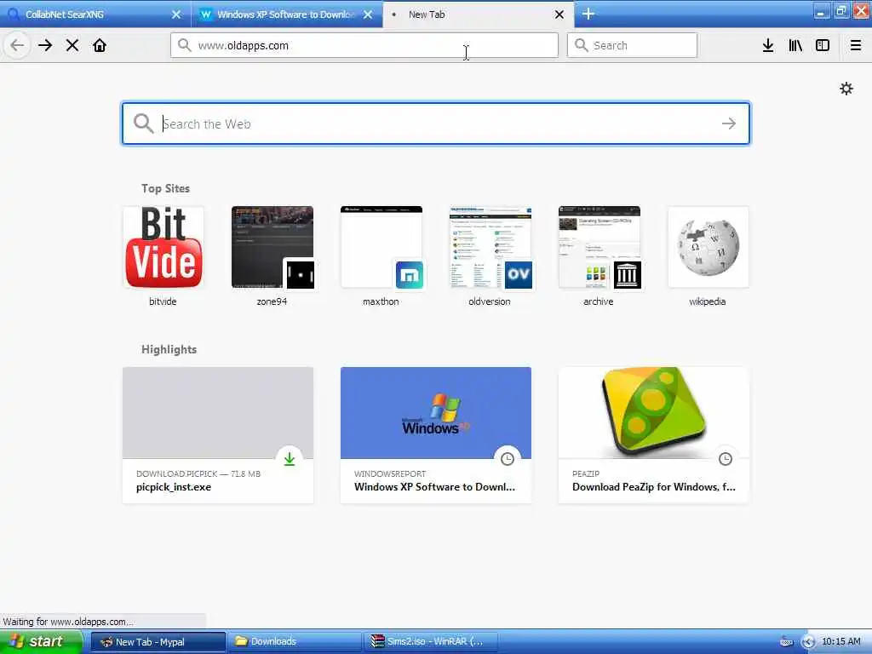The height and width of the screenshot is (654, 872).
Task: Click the 10:15 AM taskbar clock
Action: 840,642
